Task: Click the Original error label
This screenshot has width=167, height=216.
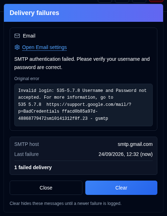Action: [27, 79]
